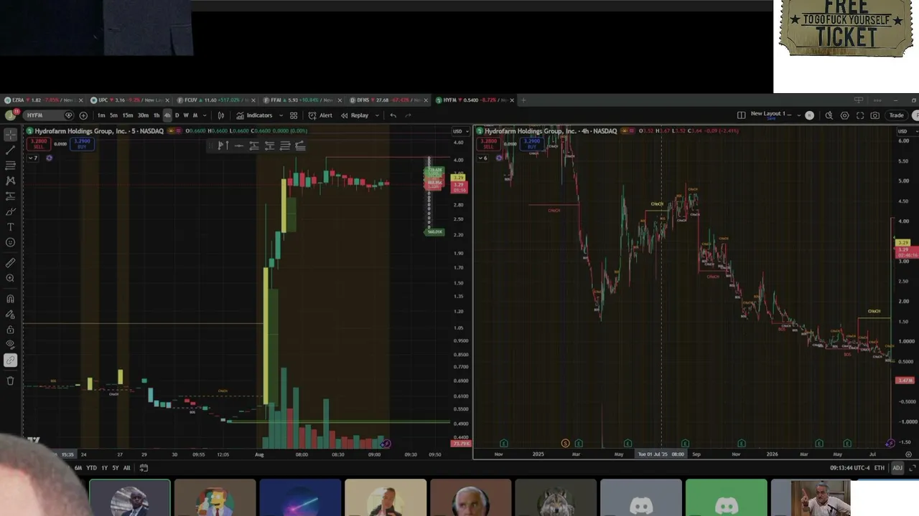Viewport: 919px width, 516px height.
Task: Expand the Replay dropdown arrow
Action: [377, 115]
